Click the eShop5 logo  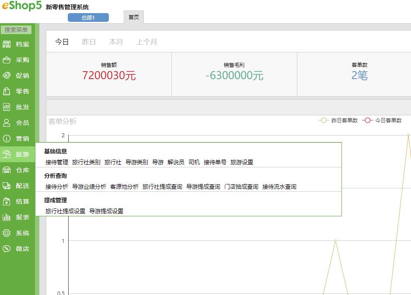(x=22, y=5)
